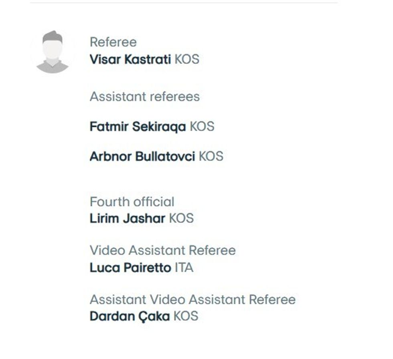The image size is (393, 359).
Task: Click the 'Fourth official' heading
Action: click(x=132, y=202)
